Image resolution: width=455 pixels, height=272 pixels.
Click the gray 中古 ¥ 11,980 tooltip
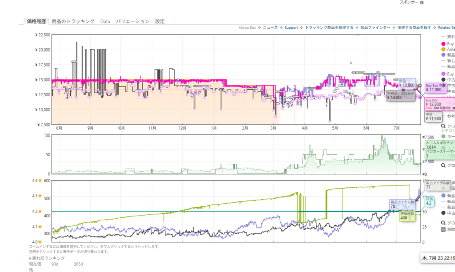click(x=433, y=116)
